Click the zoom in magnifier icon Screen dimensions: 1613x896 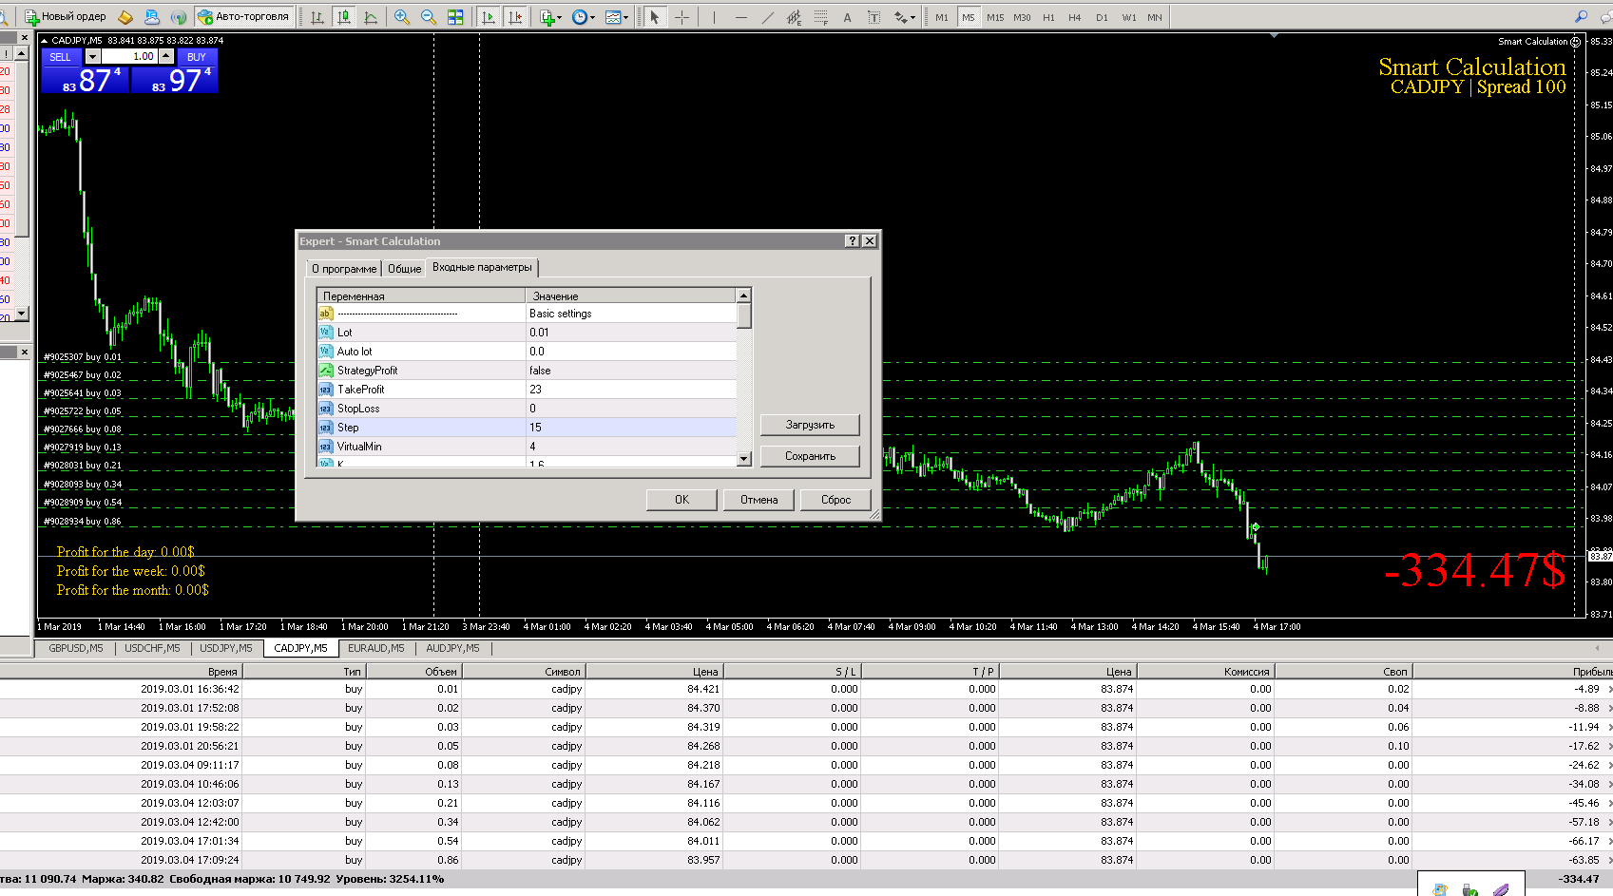point(402,17)
